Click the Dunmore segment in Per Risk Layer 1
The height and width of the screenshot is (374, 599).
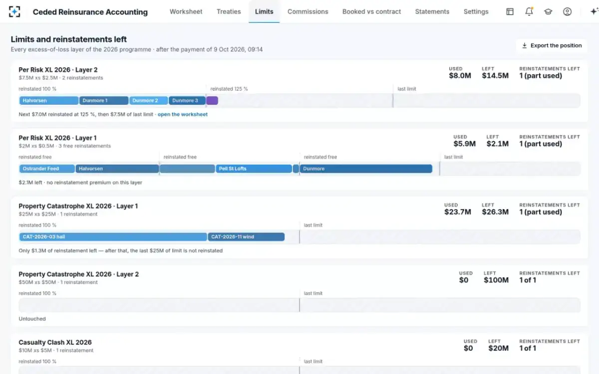pos(366,169)
